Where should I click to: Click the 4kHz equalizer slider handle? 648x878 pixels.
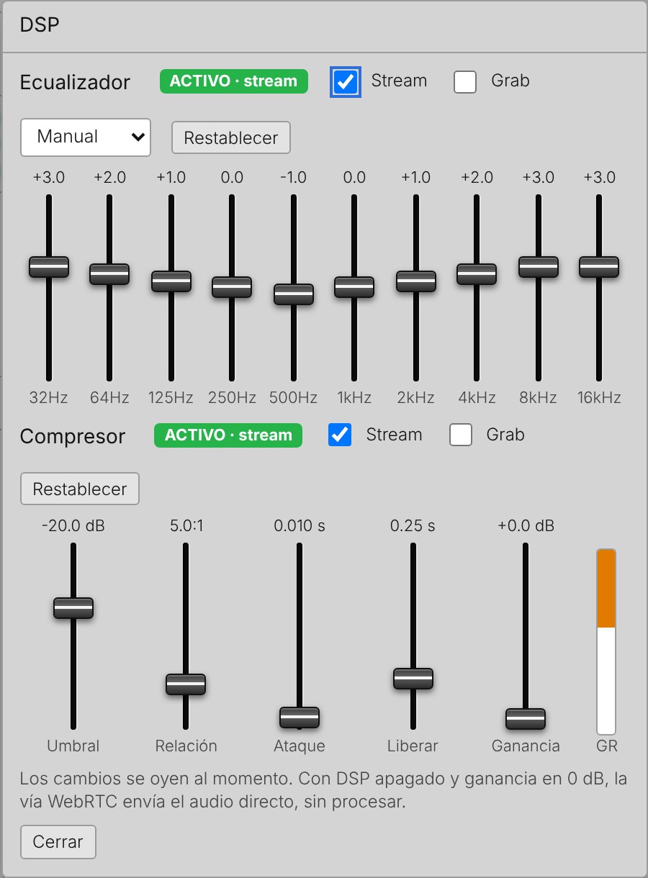(477, 274)
